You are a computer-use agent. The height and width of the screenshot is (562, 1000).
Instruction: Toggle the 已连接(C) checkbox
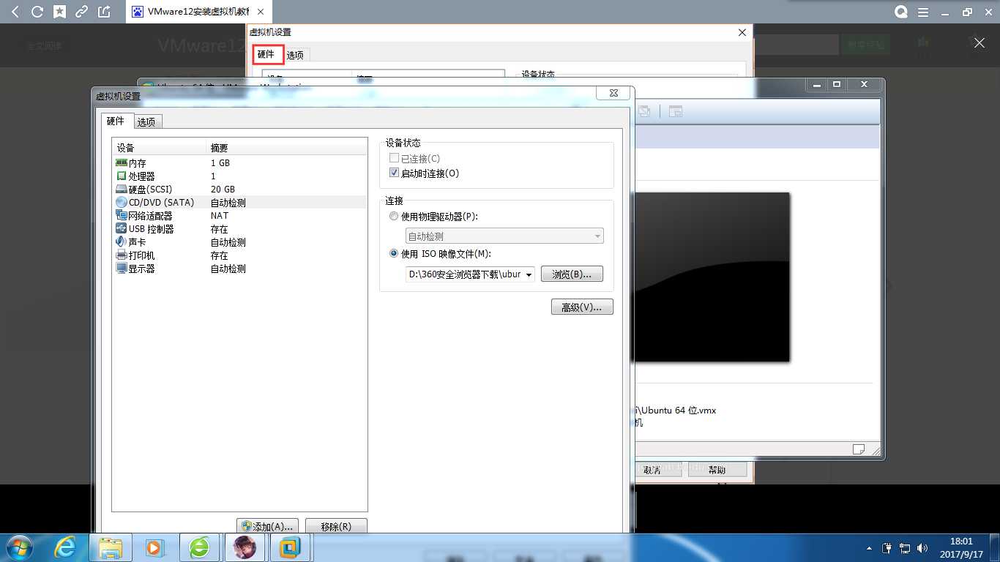395,159
